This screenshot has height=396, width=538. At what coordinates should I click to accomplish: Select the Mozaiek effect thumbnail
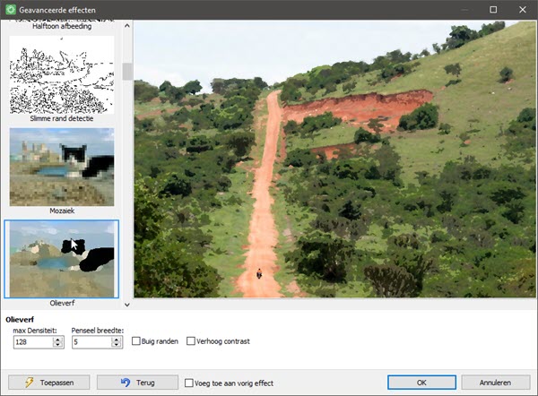coord(62,167)
